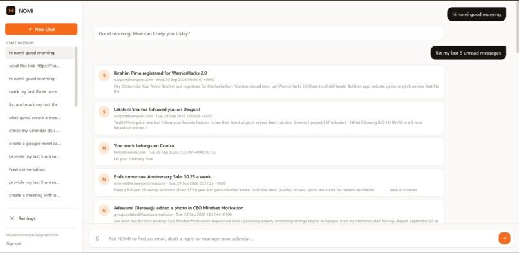Click S avatar on Ibrahim Pima email
Image resolution: width=519 pixels, height=253 pixels.
(104, 75)
